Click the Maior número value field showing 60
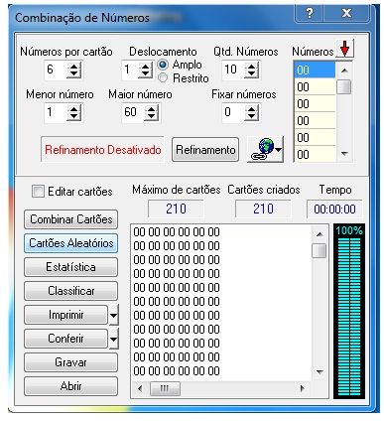The image size is (384, 421). point(134,113)
